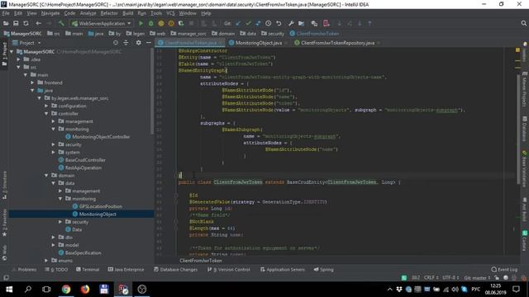
Task: Hide the Project panel with minus icon
Action: point(149,43)
